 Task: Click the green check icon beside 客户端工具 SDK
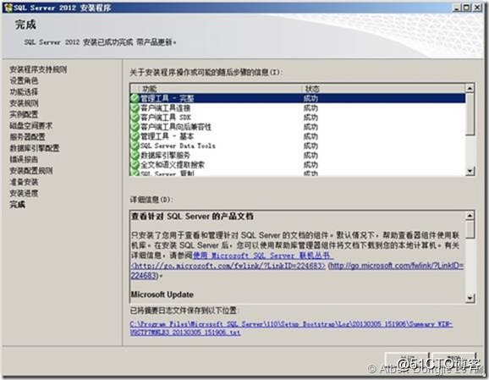pyautogui.click(x=135, y=118)
